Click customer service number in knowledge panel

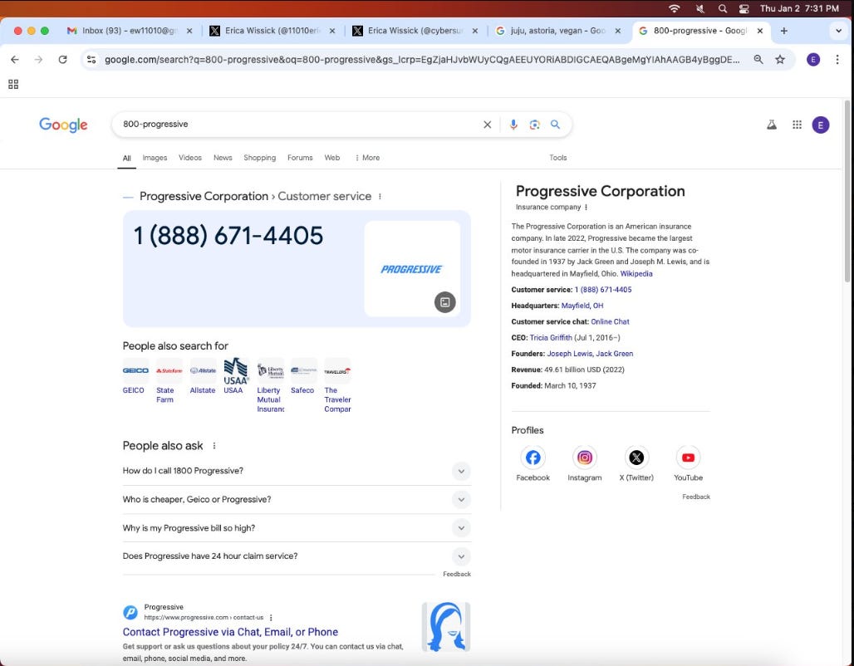pos(603,290)
